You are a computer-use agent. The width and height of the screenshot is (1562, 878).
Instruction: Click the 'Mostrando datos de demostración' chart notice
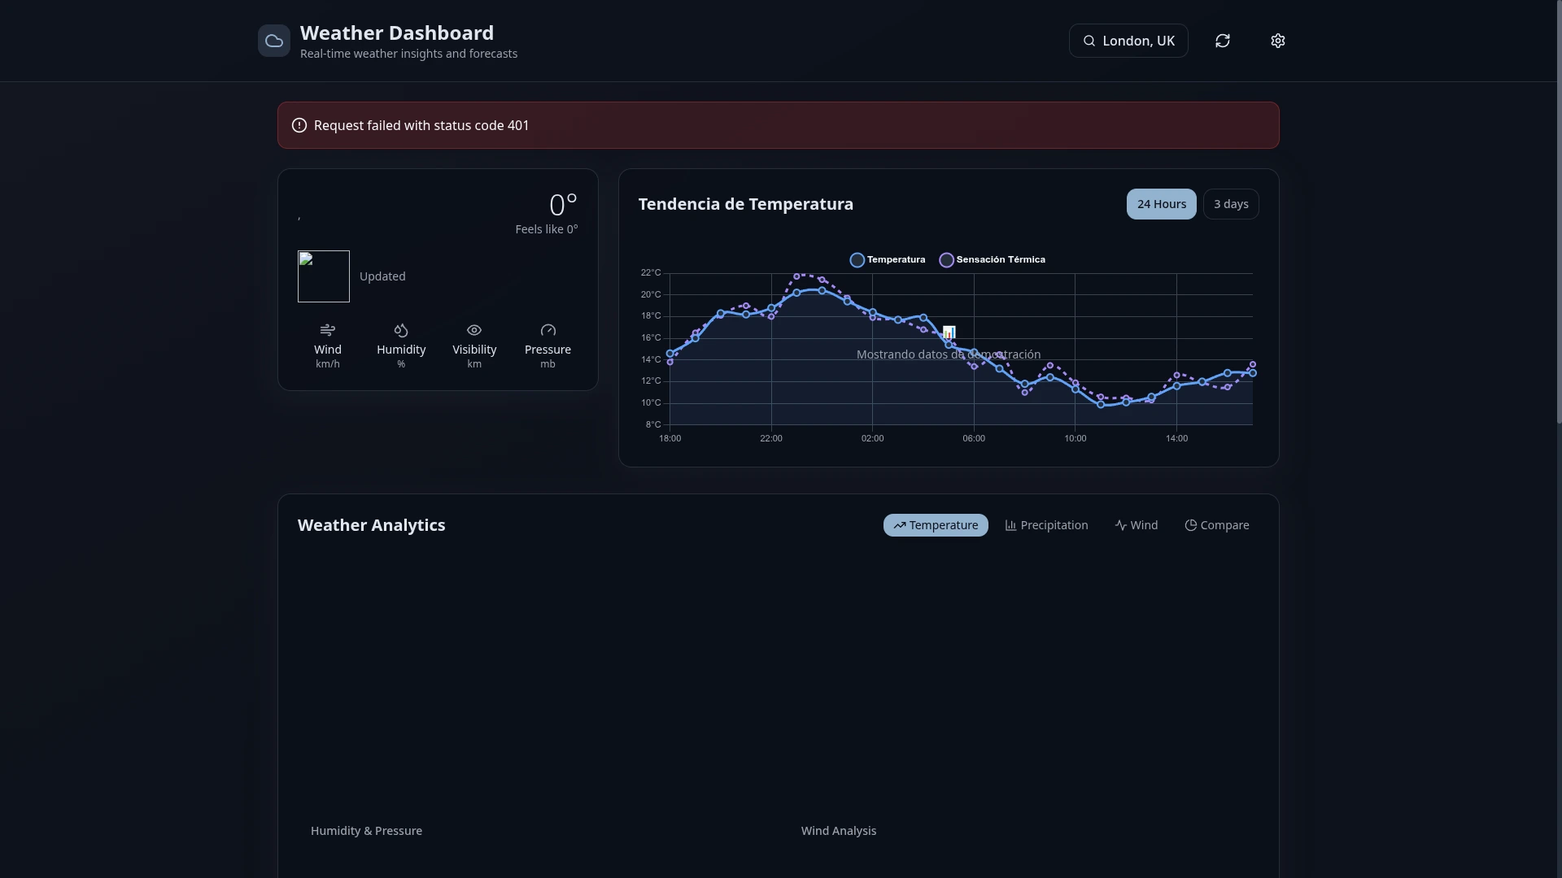tap(949, 354)
